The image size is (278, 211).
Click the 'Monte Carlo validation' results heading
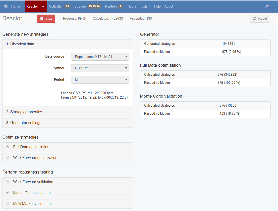(x=161, y=96)
